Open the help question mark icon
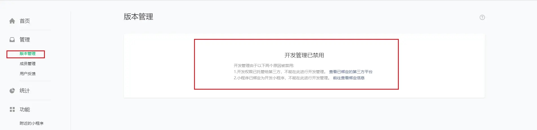 (x=482, y=17)
